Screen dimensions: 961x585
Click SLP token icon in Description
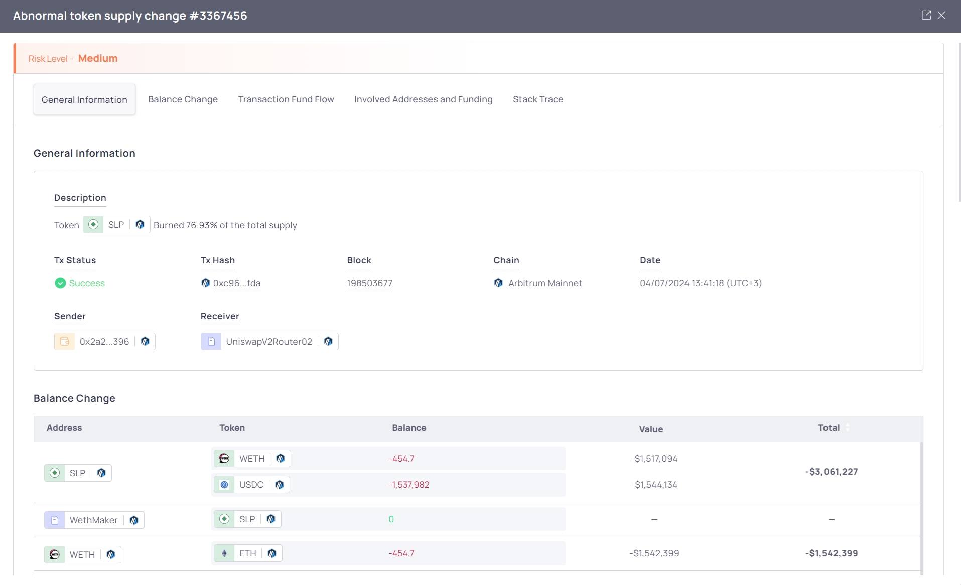coord(93,224)
